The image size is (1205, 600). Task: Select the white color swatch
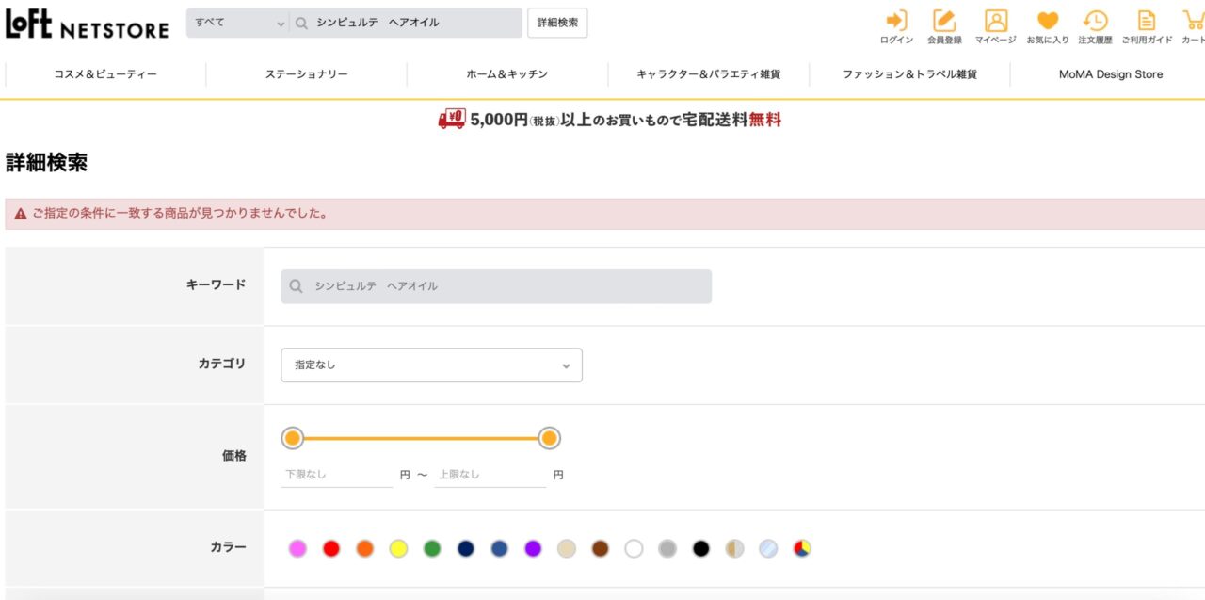634,548
